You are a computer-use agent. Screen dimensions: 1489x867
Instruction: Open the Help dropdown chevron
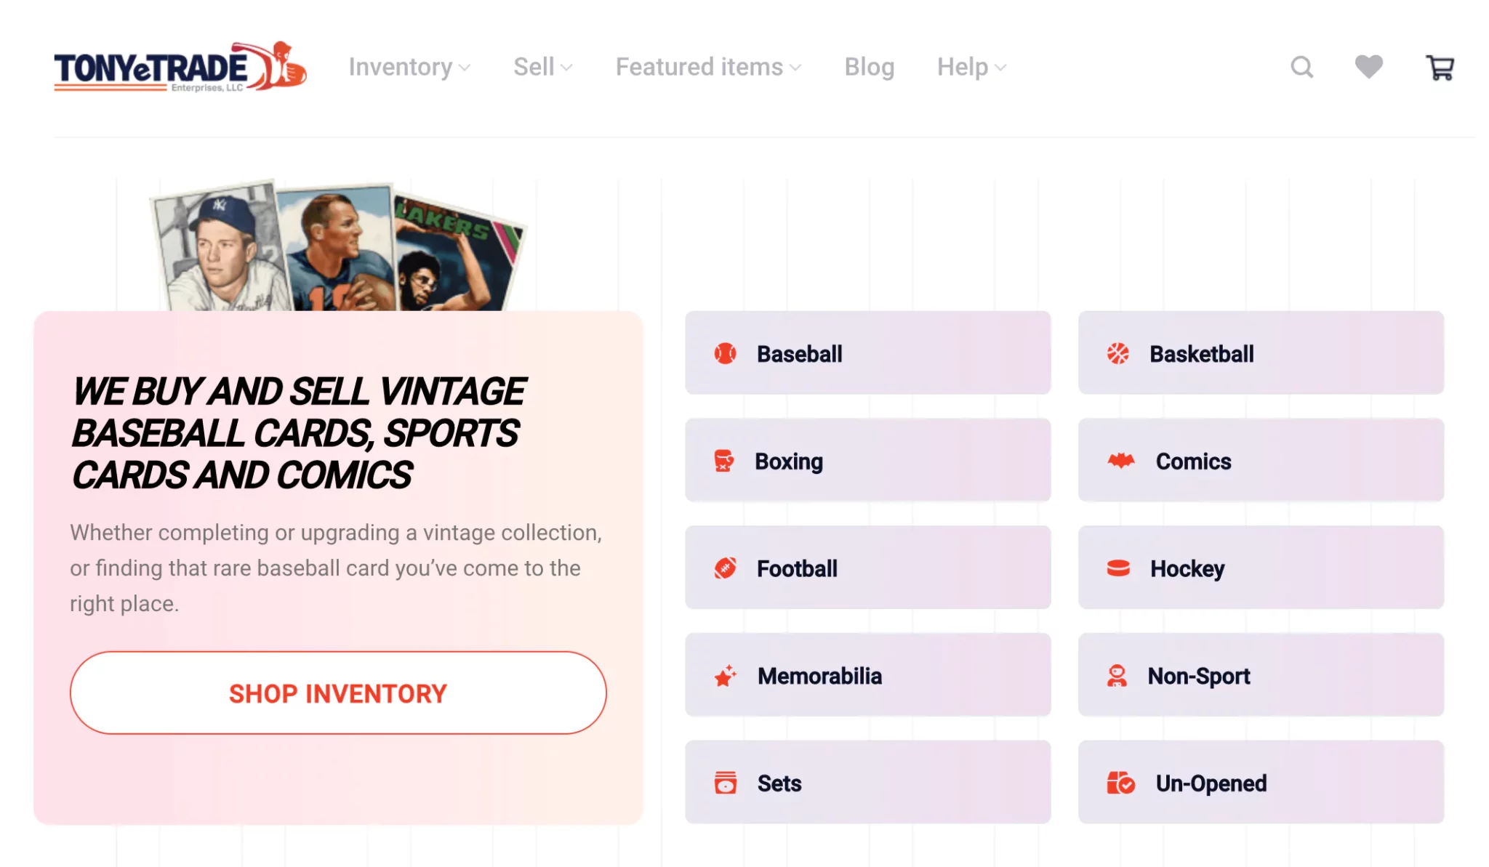point(1000,68)
